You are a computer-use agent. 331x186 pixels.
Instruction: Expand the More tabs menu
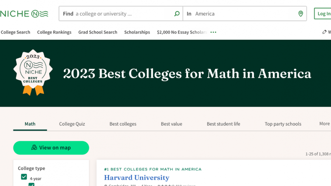point(324,123)
